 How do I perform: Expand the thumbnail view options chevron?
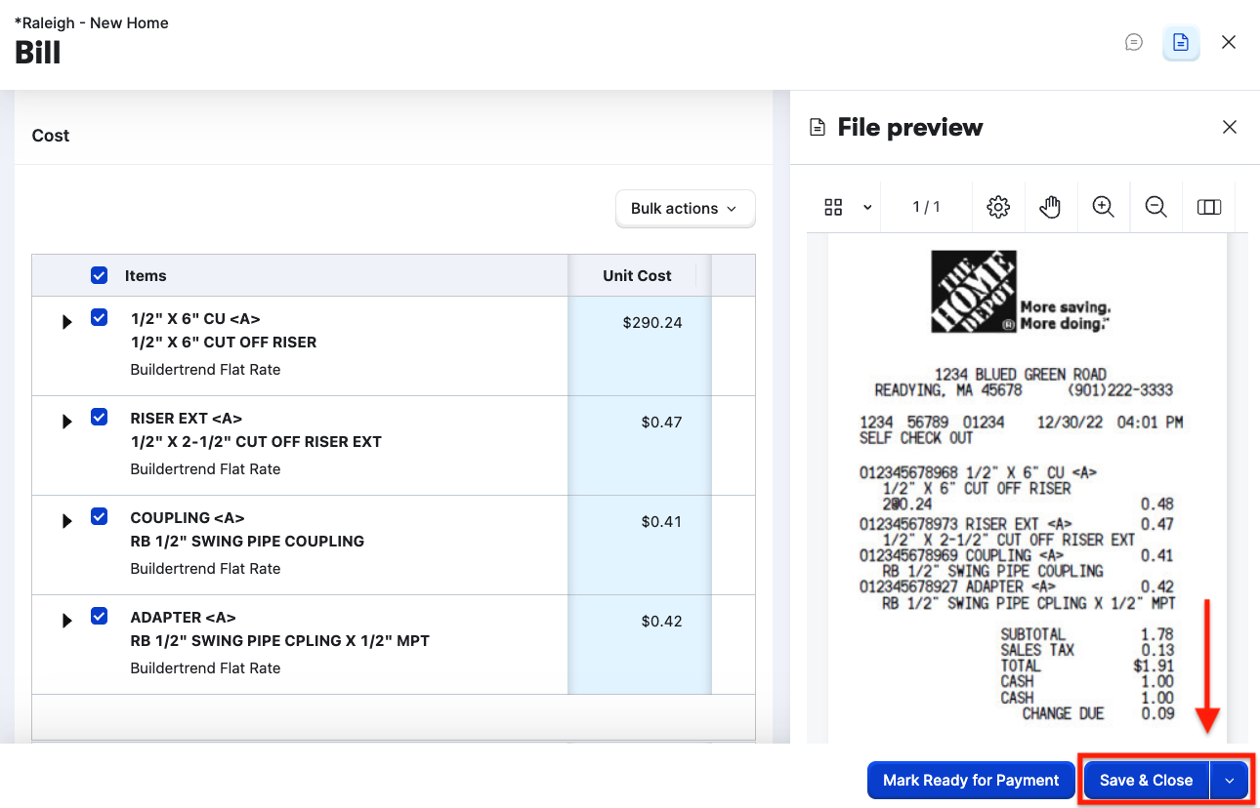pyautogui.click(x=867, y=207)
